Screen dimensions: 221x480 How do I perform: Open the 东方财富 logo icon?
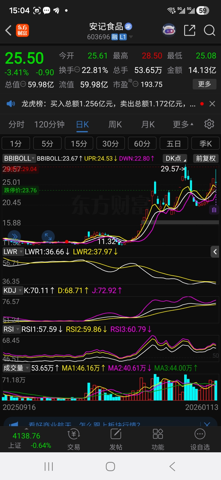[x=22, y=30]
